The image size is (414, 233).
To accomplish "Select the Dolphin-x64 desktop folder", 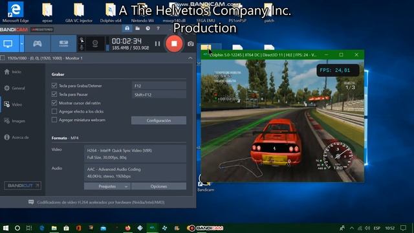I will coord(111,13).
